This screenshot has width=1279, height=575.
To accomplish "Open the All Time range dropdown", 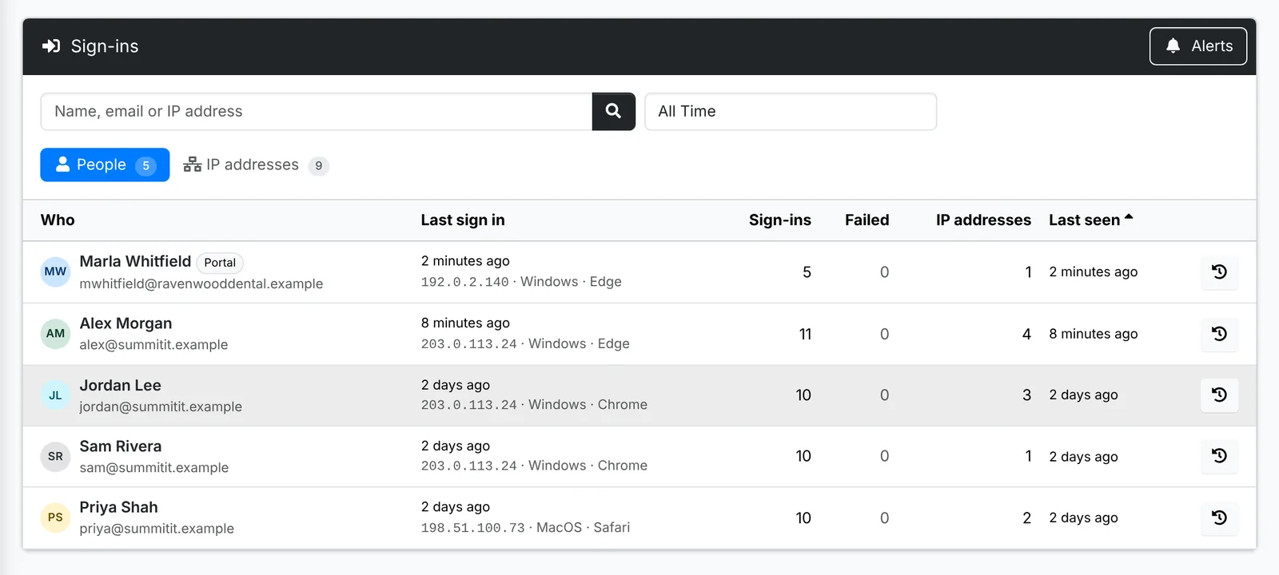I will (x=791, y=111).
